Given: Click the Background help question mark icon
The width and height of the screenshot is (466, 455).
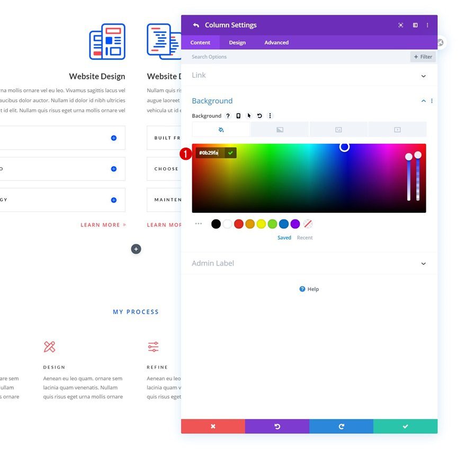Looking at the screenshot, I should click(x=228, y=116).
